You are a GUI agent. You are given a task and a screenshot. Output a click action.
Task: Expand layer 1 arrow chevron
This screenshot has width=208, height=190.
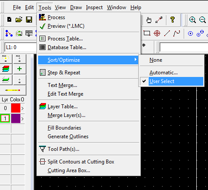23,119
